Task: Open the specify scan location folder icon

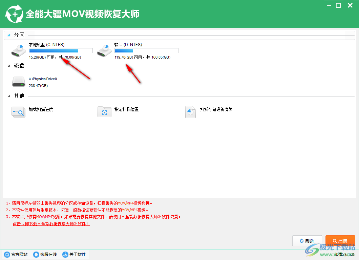Action: click(104, 112)
